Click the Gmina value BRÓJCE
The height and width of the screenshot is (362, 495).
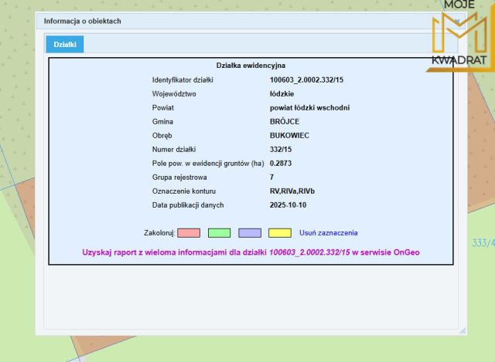[x=285, y=122]
